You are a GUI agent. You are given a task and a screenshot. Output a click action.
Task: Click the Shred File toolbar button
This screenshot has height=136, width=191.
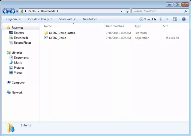pos(148,19)
